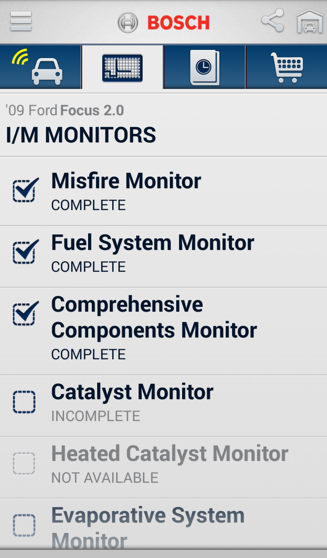The width and height of the screenshot is (327, 558).
Task: Click the '09 Ford Focus 2.0 vehicle label
Action: [x=64, y=110]
